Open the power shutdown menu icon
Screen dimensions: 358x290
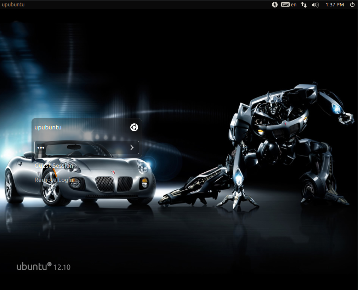(x=352, y=5)
